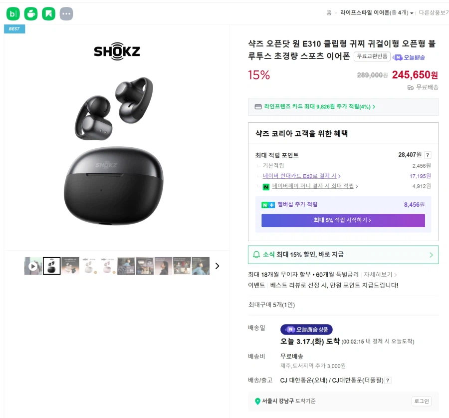Click the question mark beside 28,407원
449x418 pixels.
pos(429,155)
